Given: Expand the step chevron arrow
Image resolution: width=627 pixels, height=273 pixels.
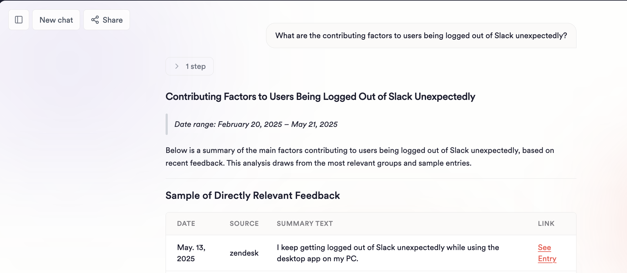Looking at the screenshot, I should tap(177, 66).
